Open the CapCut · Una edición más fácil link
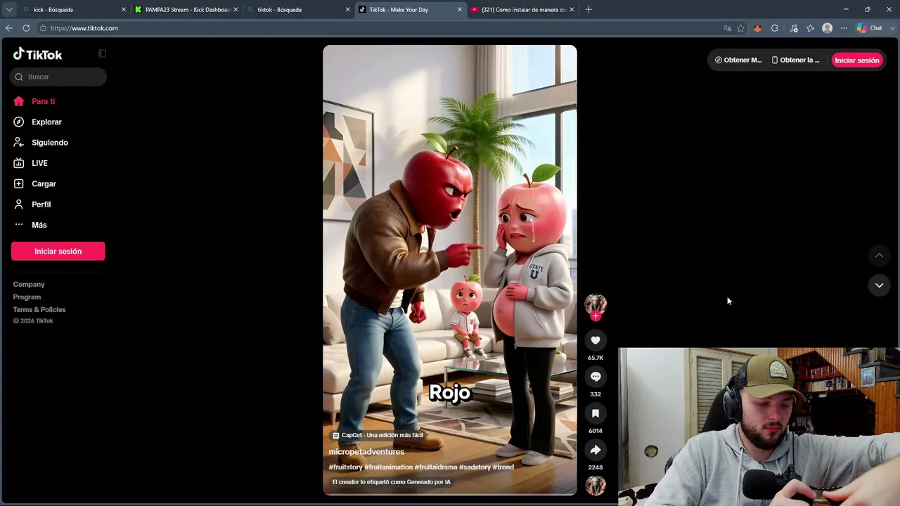The width and height of the screenshot is (900, 506). (x=378, y=435)
